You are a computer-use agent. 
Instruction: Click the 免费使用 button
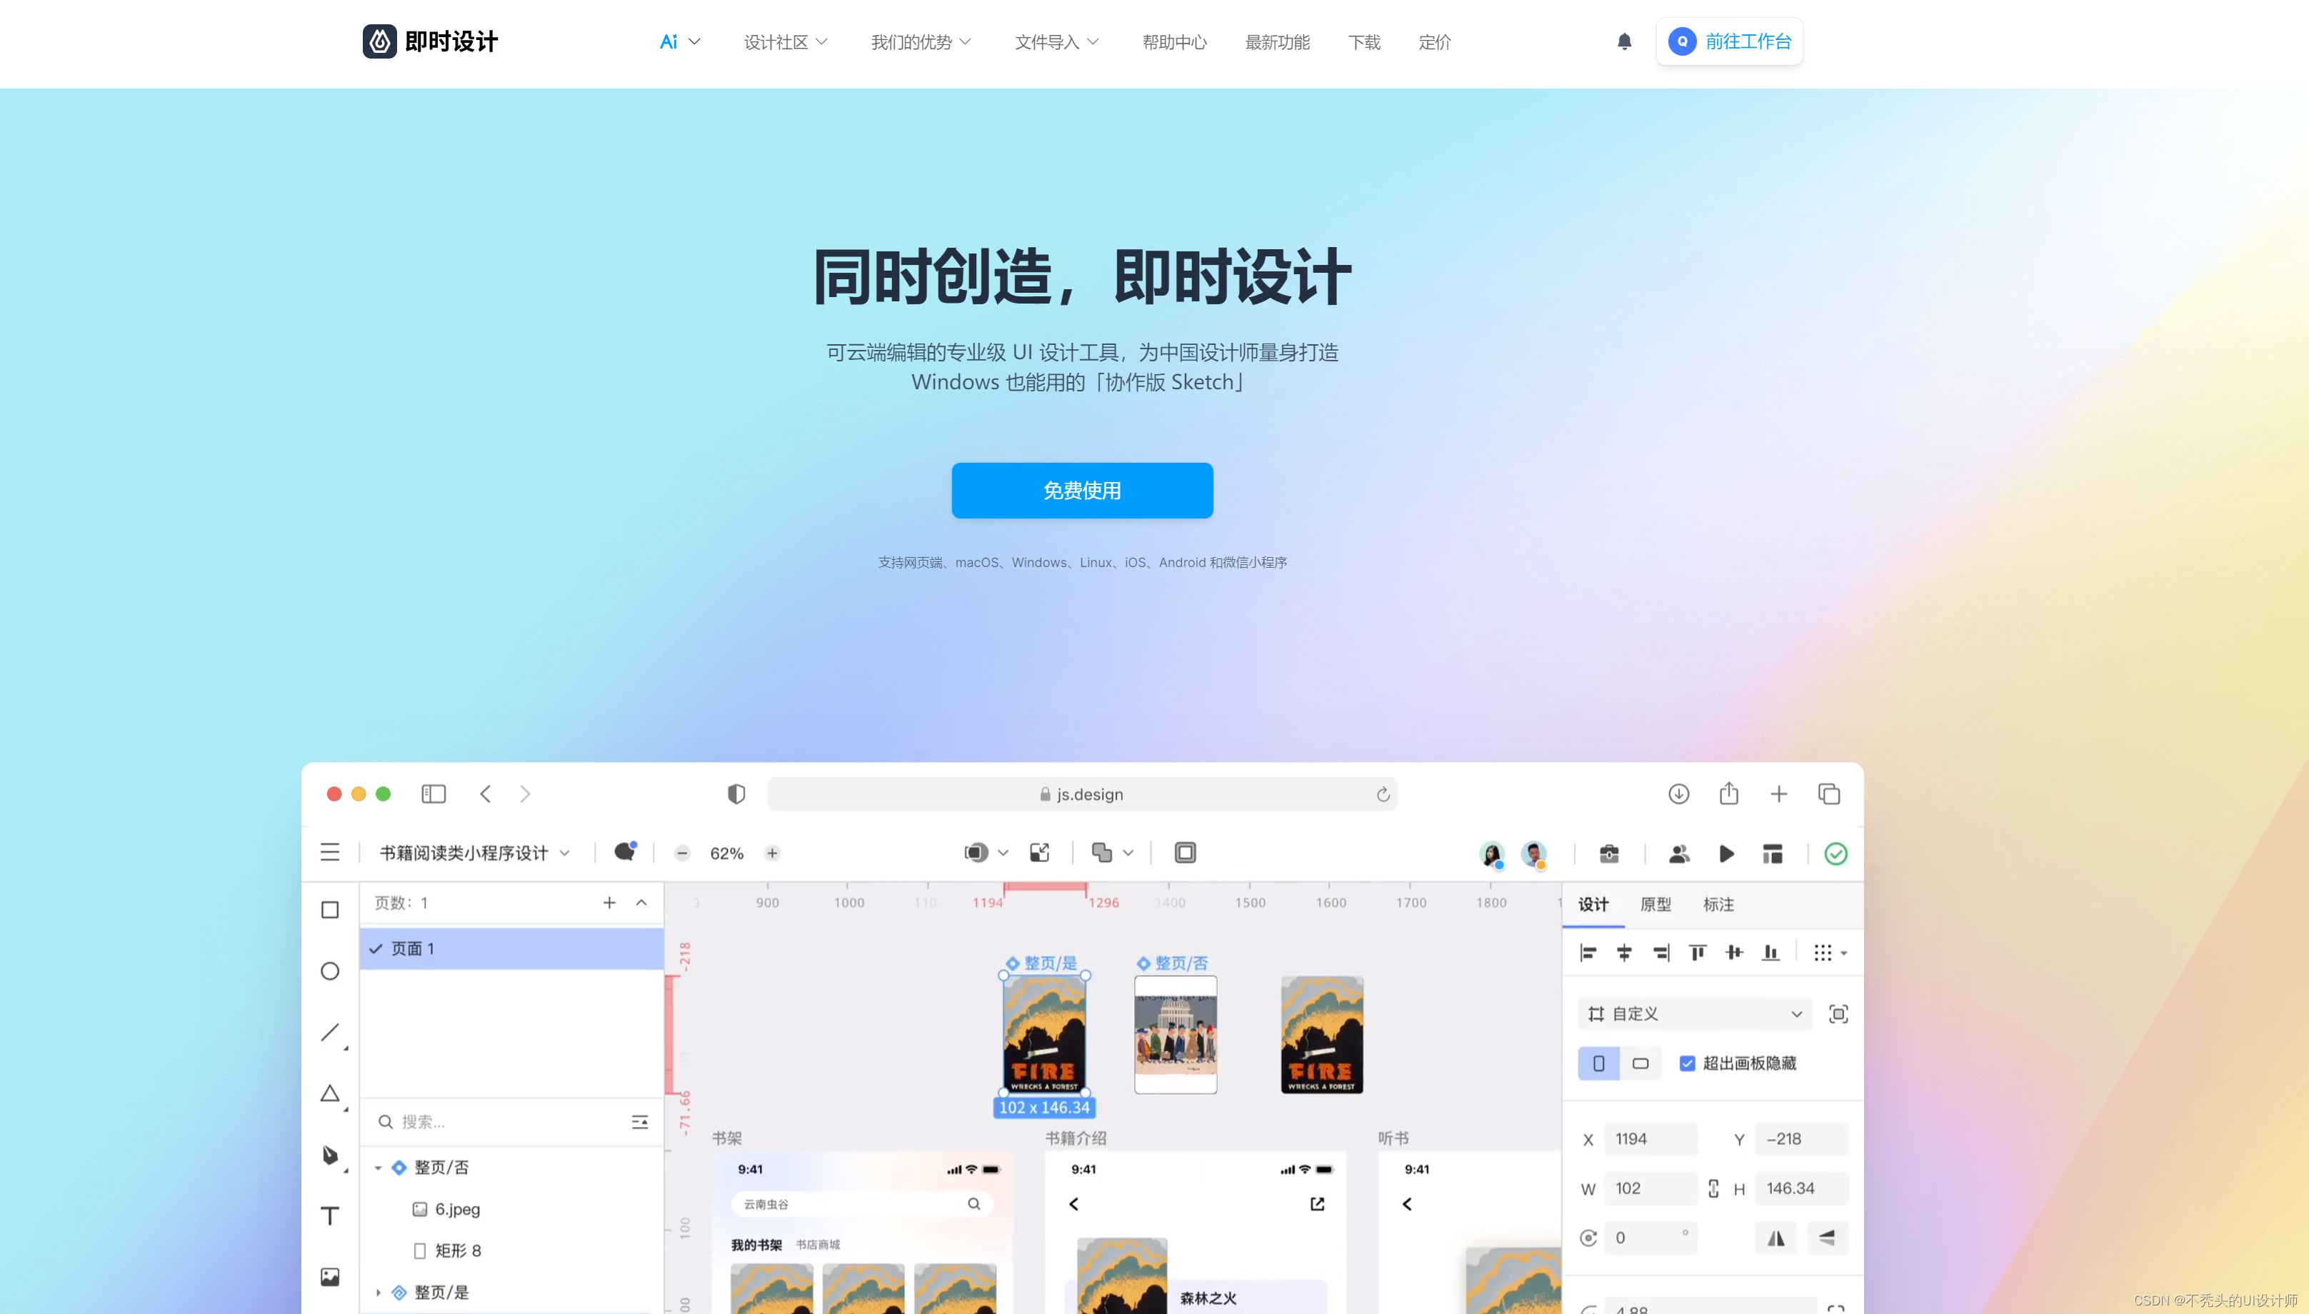click(1082, 490)
